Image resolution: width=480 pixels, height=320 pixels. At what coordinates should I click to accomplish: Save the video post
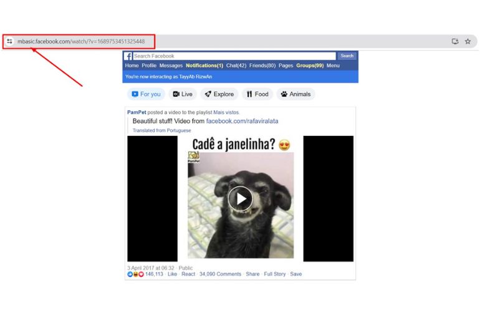point(295,274)
